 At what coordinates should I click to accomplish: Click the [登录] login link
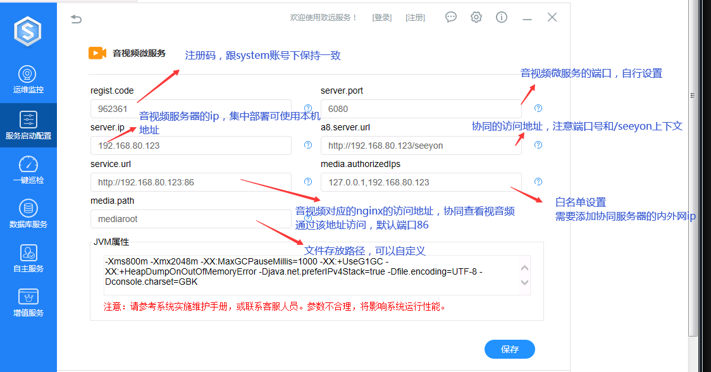click(x=382, y=18)
